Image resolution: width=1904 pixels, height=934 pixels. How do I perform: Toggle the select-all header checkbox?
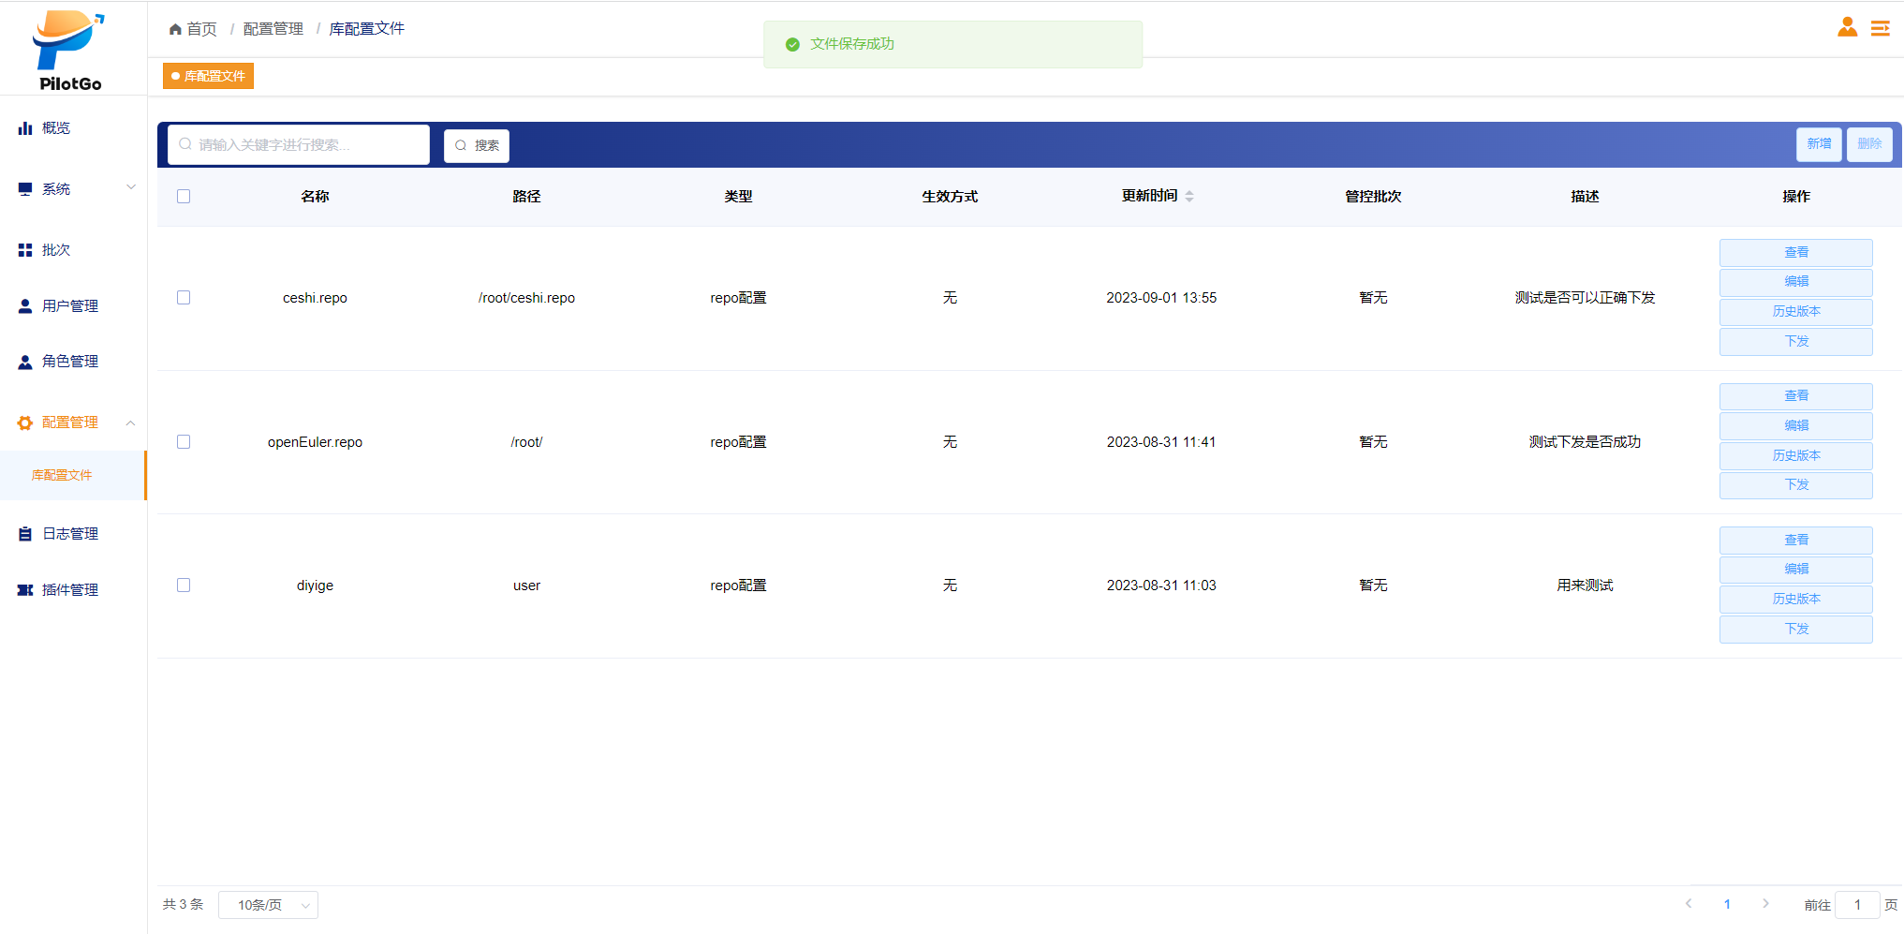point(184,196)
